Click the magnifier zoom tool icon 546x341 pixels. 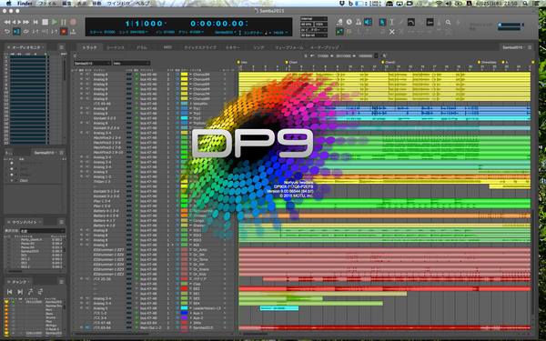(448, 22)
